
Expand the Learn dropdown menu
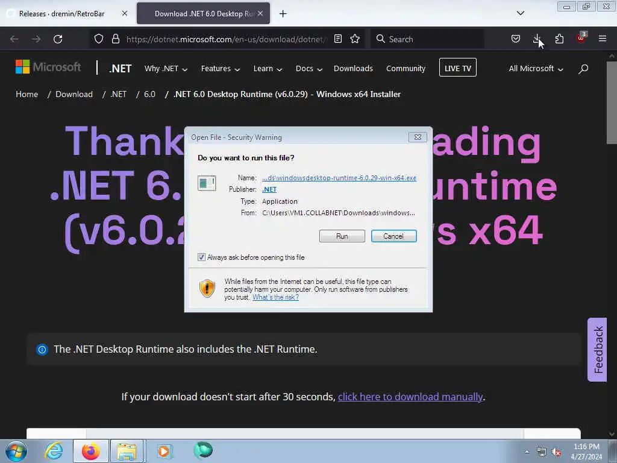268,69
